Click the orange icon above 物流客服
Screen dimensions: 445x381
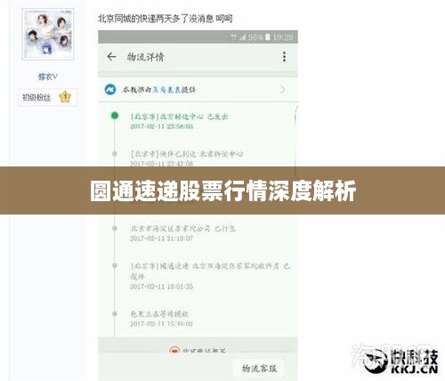(x=174, y=350)
